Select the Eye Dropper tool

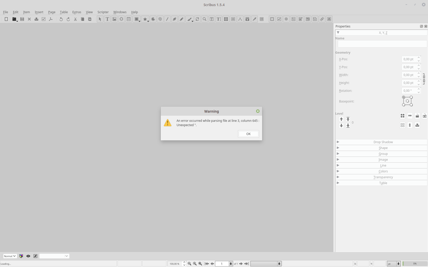click(255, 19)
